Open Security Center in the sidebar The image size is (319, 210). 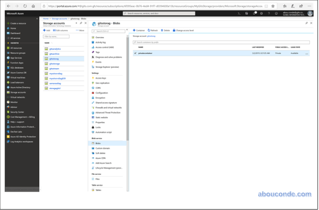tap(17, 112)
